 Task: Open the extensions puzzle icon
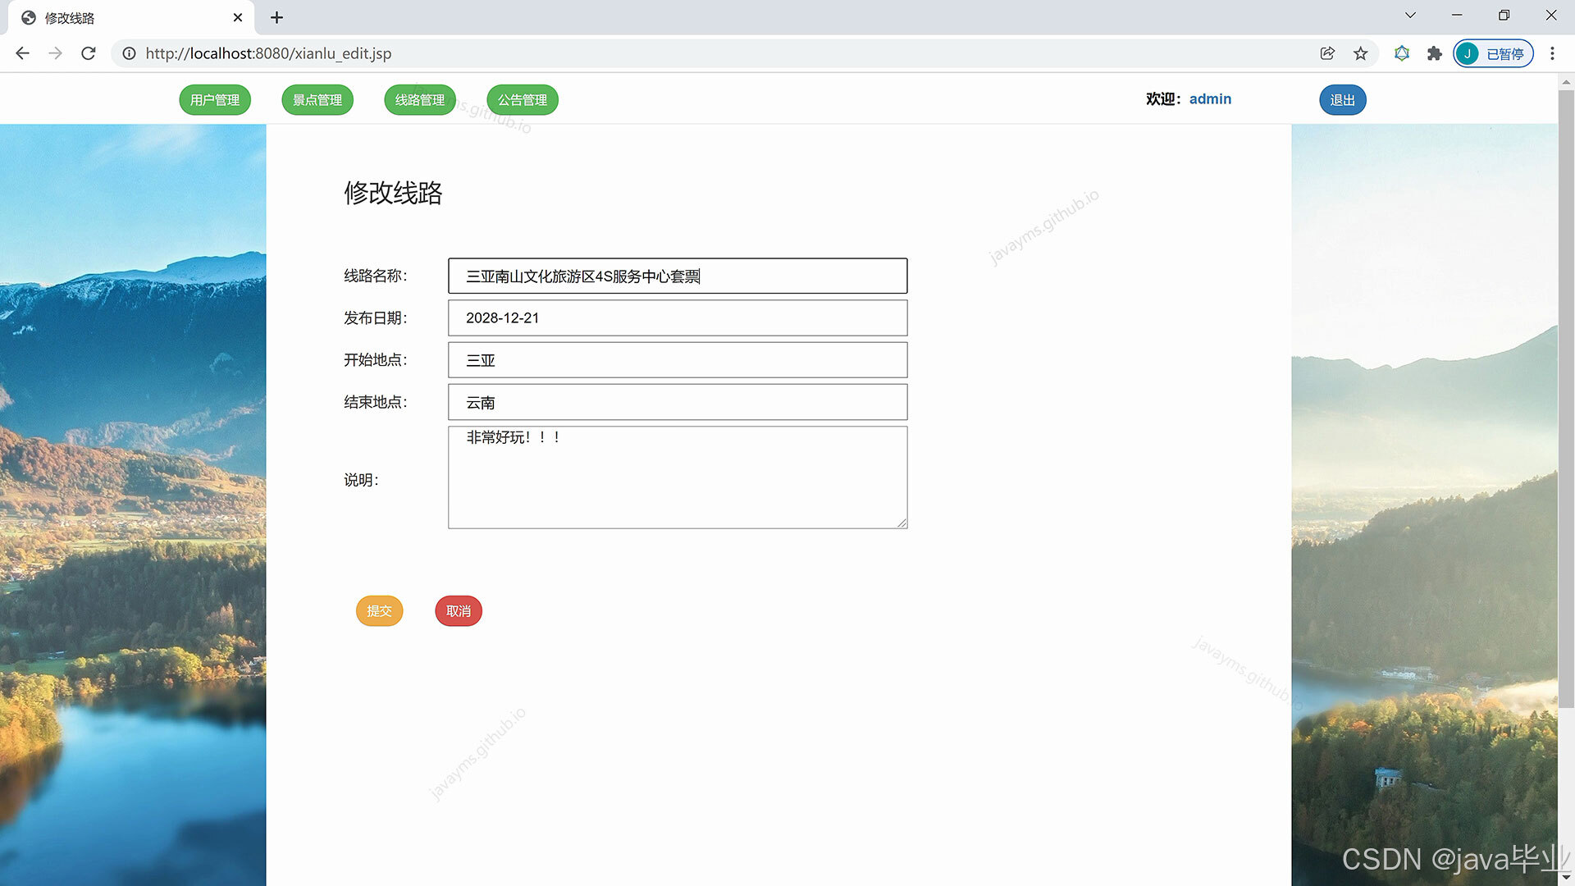(1434, 53)
